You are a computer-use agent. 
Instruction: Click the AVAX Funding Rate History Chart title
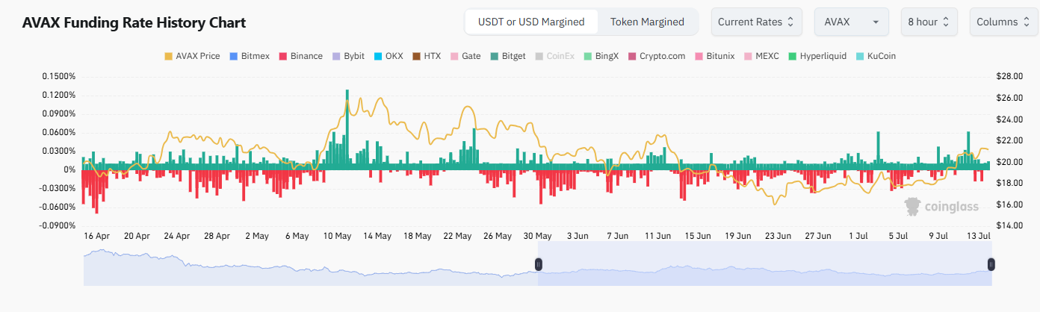[134, 23]
